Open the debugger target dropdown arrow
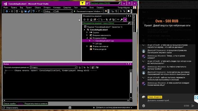 (x=102, y=11)
